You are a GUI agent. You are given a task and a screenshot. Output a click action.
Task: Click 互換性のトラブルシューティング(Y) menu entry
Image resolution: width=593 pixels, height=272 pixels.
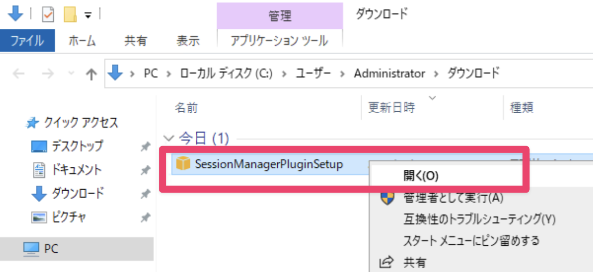479,219
